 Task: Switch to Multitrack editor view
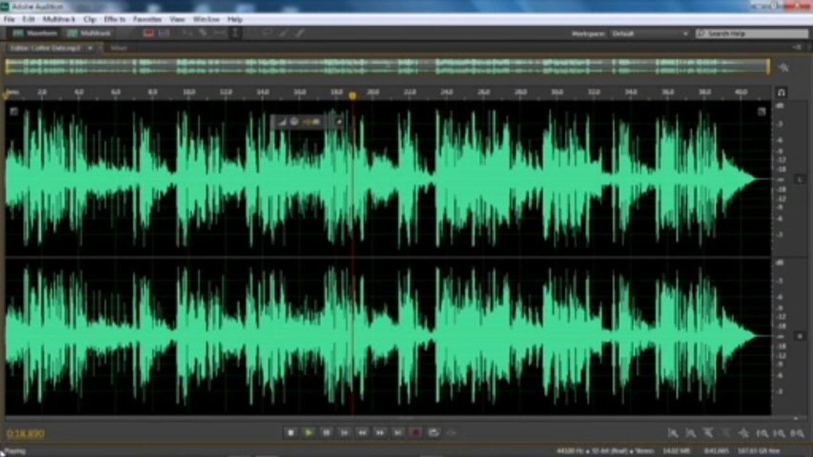pos(90,33)
